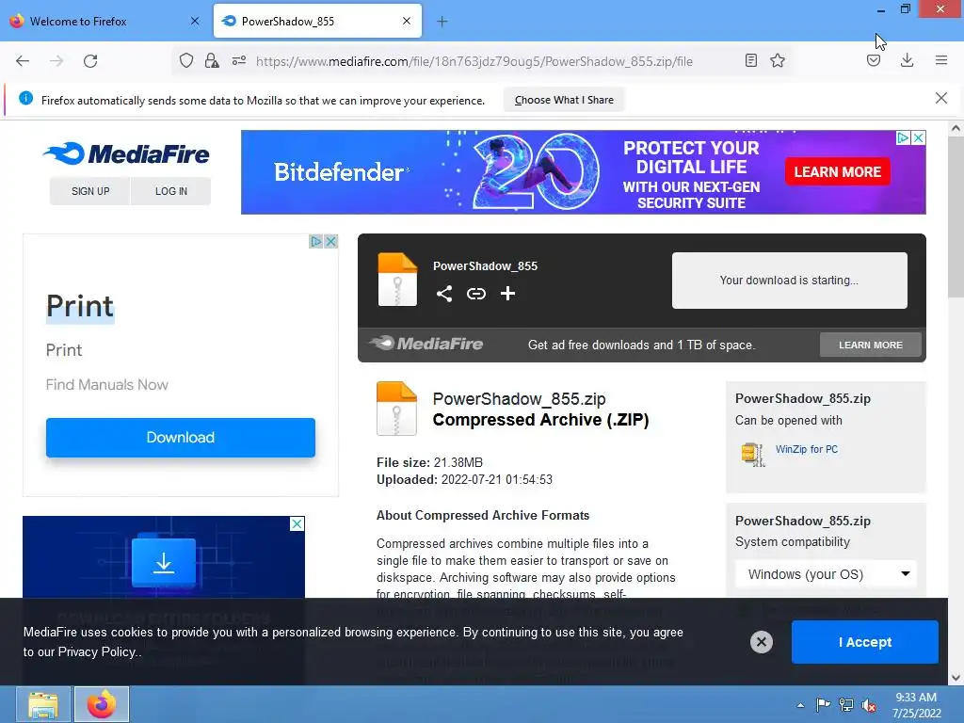Screen dimensions: 964x723
Task: Close the PowerShadow_855 tab
Action: coord(407,21)
